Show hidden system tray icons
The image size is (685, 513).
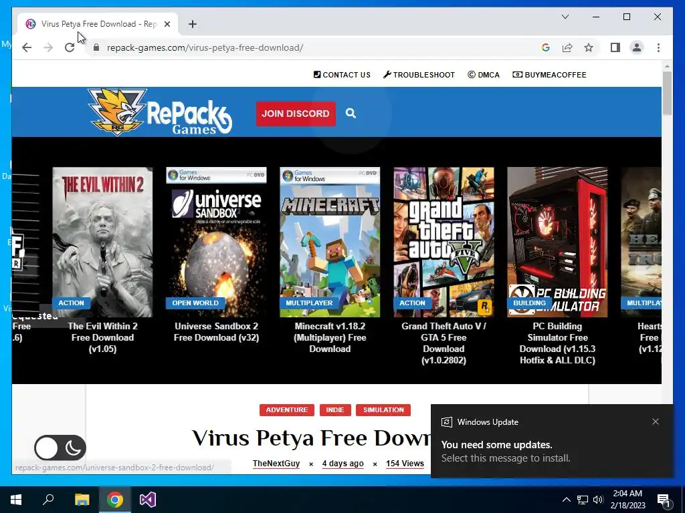566,500
